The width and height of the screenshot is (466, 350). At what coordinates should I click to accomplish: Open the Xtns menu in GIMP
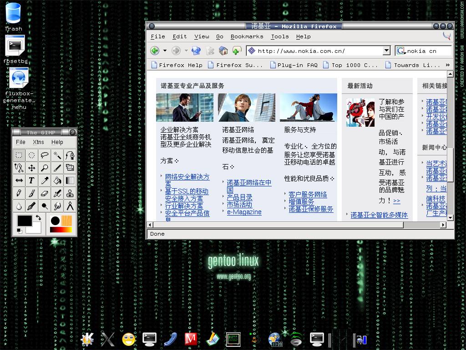[x=38, y=142]
